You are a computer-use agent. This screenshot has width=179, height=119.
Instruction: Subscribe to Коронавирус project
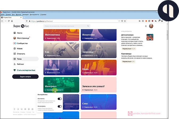(128, 61)
